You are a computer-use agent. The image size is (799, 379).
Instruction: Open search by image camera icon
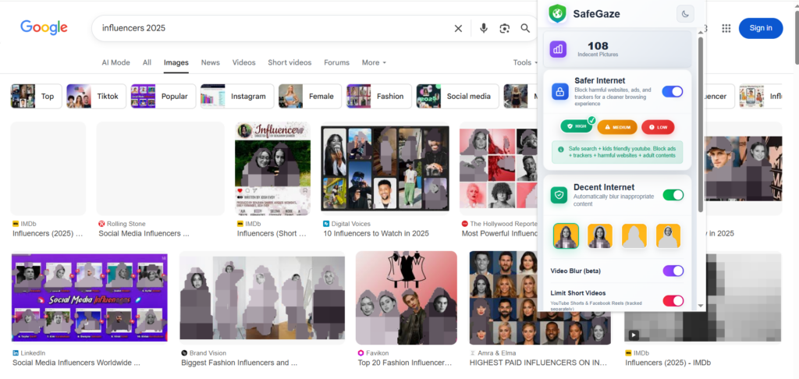505,28
